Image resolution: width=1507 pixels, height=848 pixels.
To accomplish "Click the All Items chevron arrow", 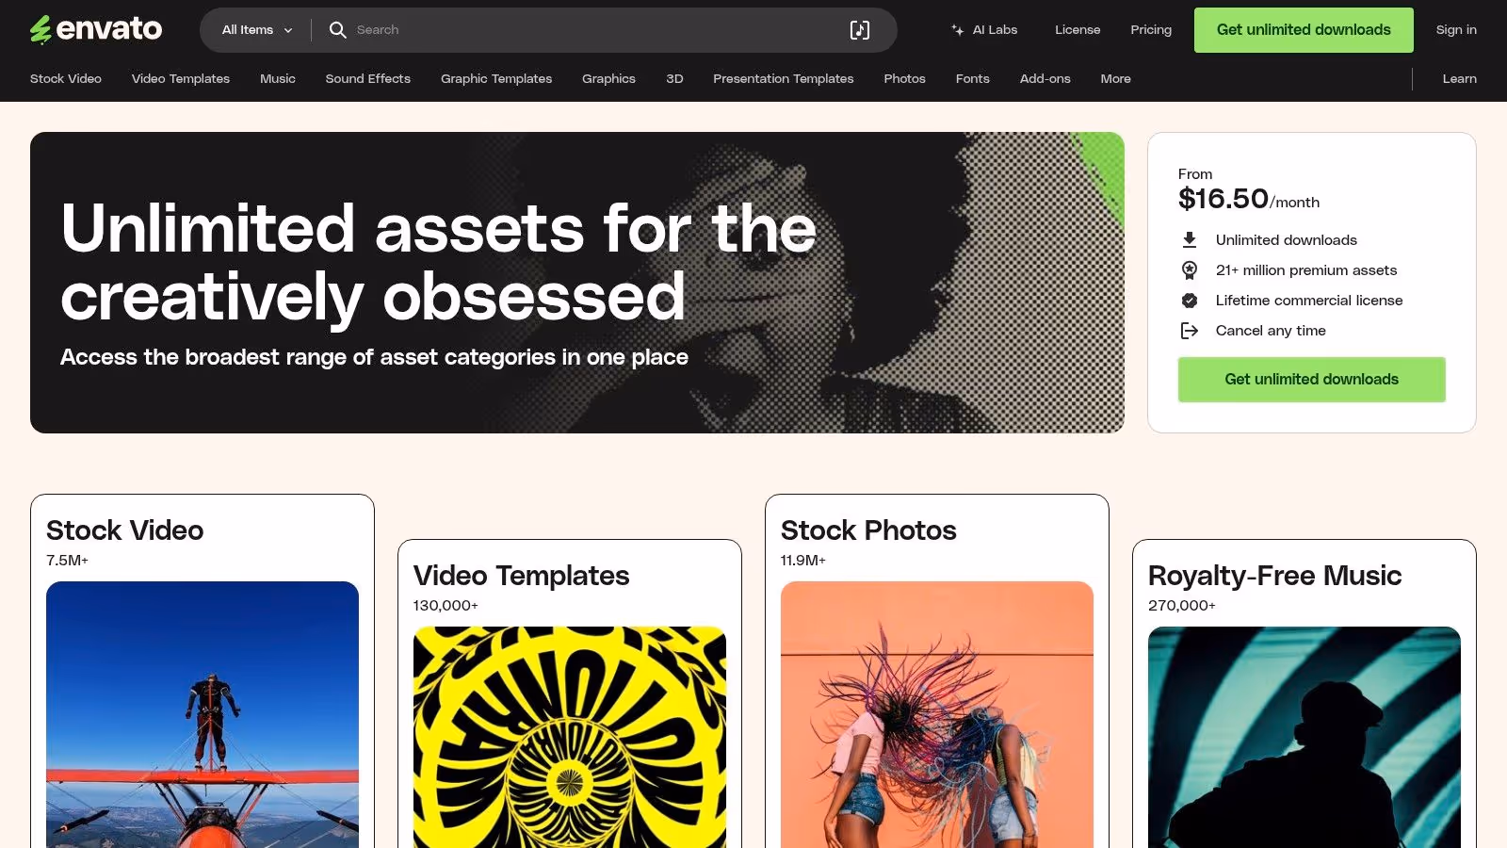I will tap(288, 30).
